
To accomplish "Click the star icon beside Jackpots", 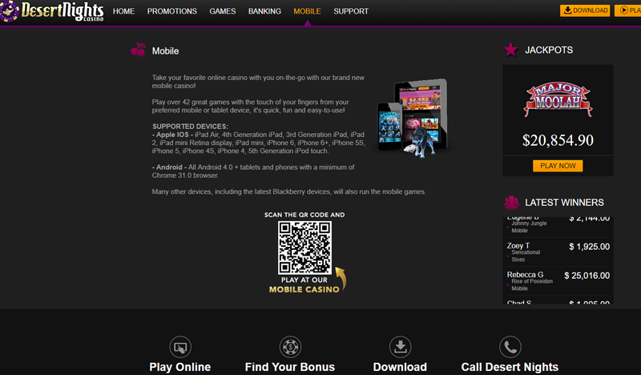I will coord(510,50).
